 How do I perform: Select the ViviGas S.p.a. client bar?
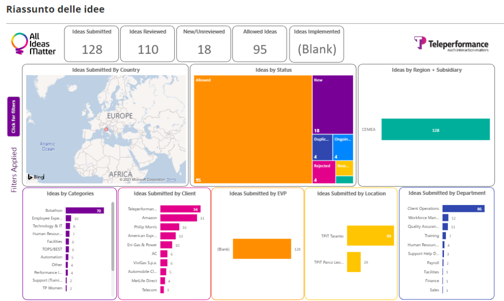[x=164, y=263]
